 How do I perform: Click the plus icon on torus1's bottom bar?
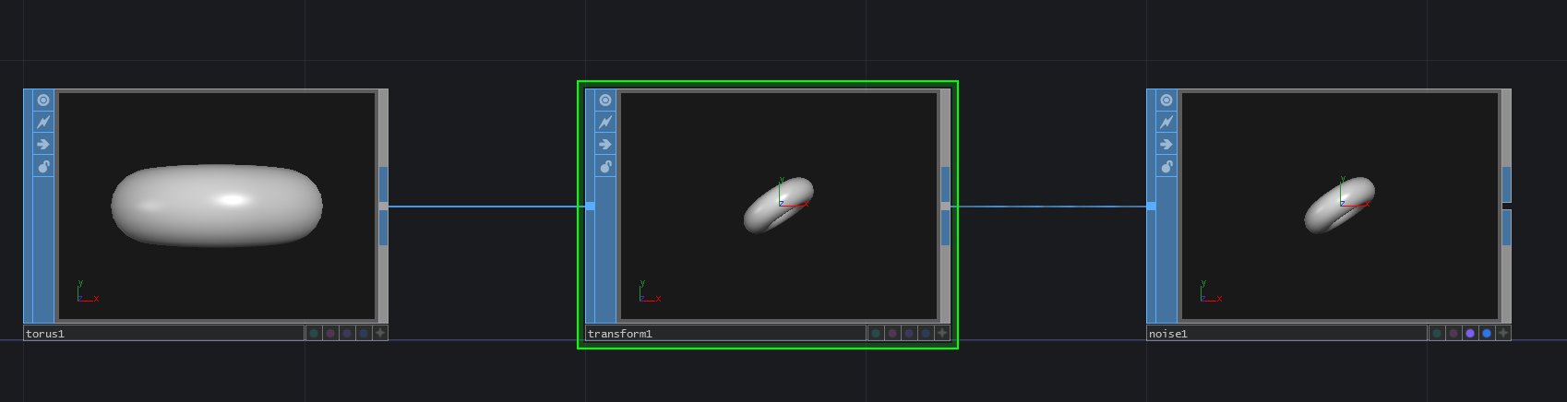(x=380, y=333)
